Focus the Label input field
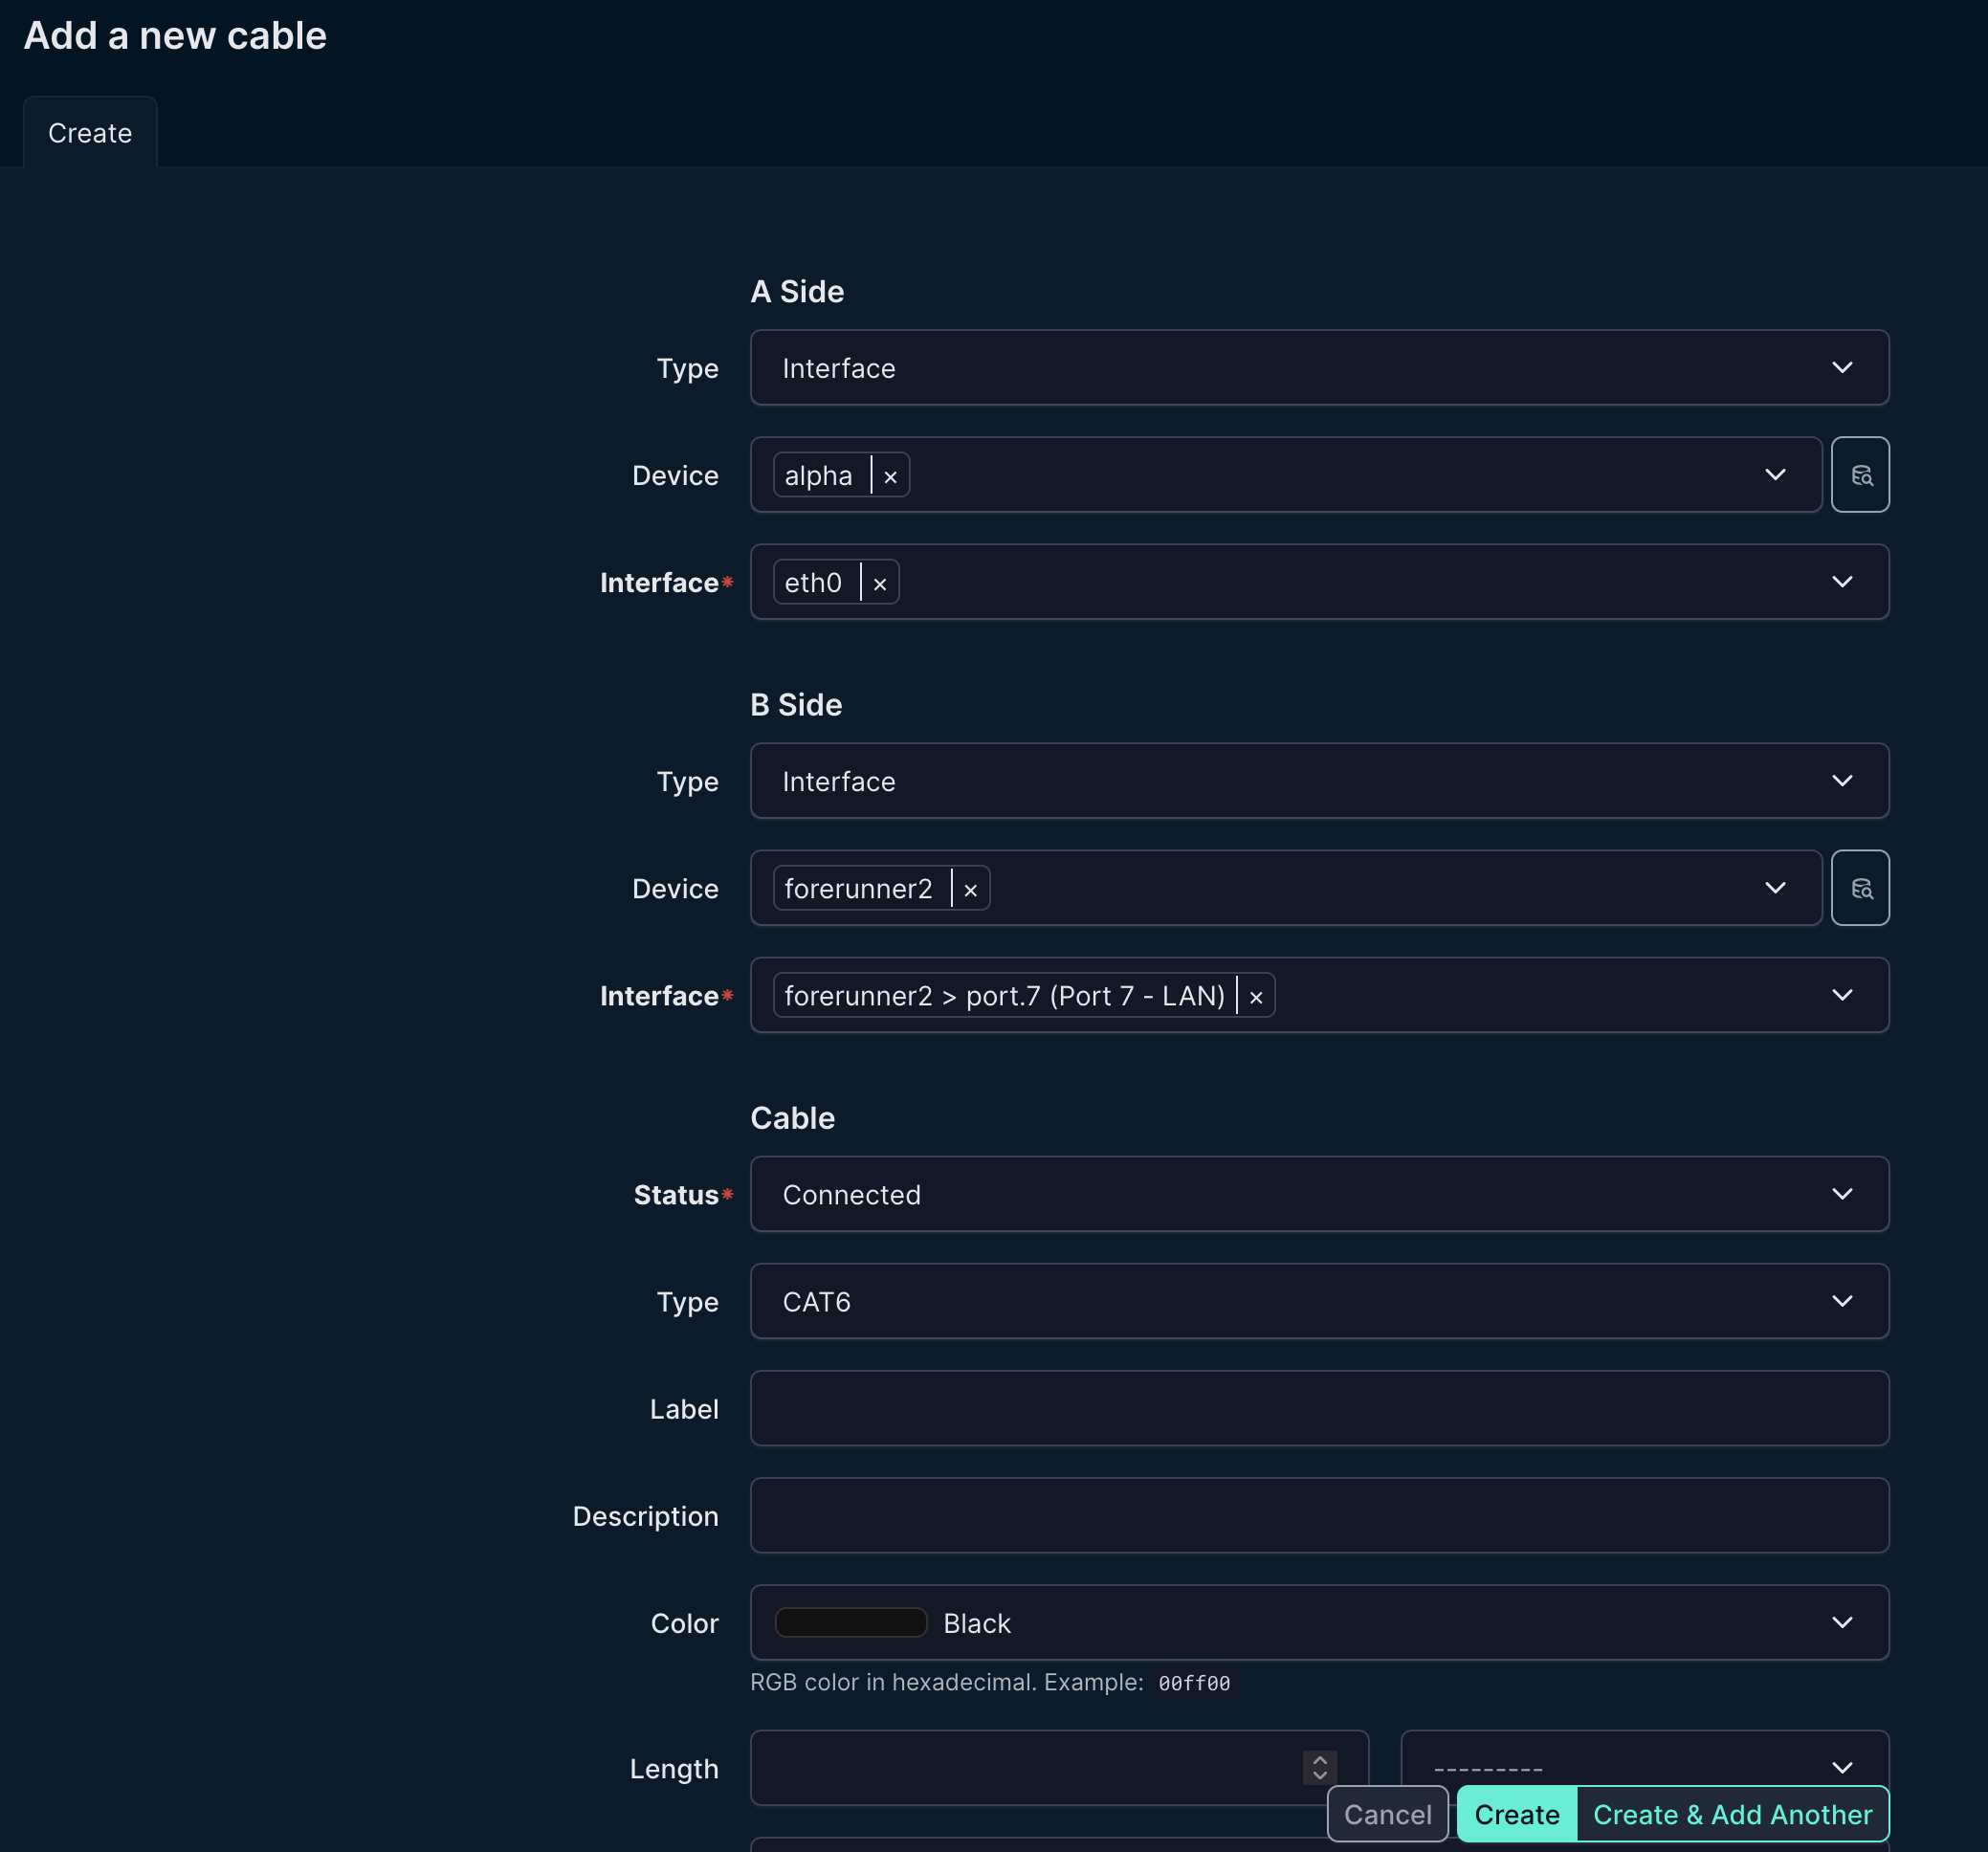The width and height of the screenshot is (1988, 1852). [x=1318, y=1408]
